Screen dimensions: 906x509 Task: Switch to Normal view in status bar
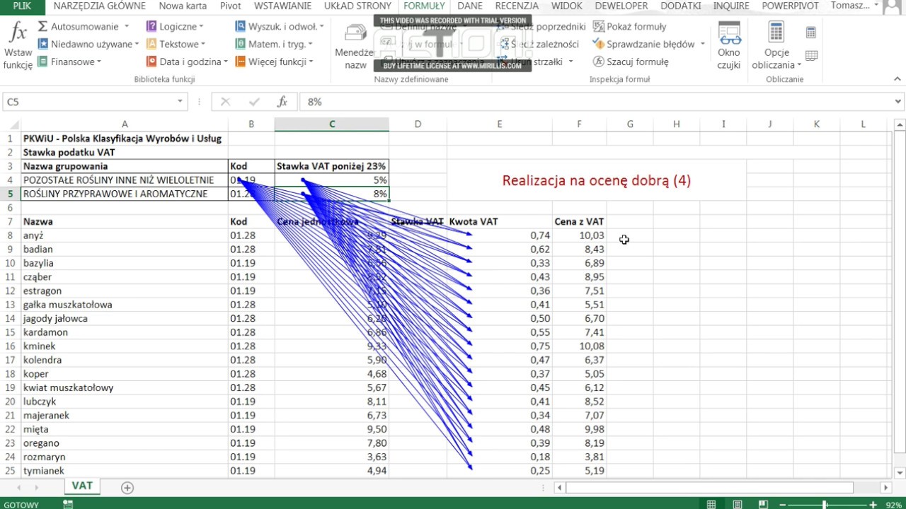point(711,505)
